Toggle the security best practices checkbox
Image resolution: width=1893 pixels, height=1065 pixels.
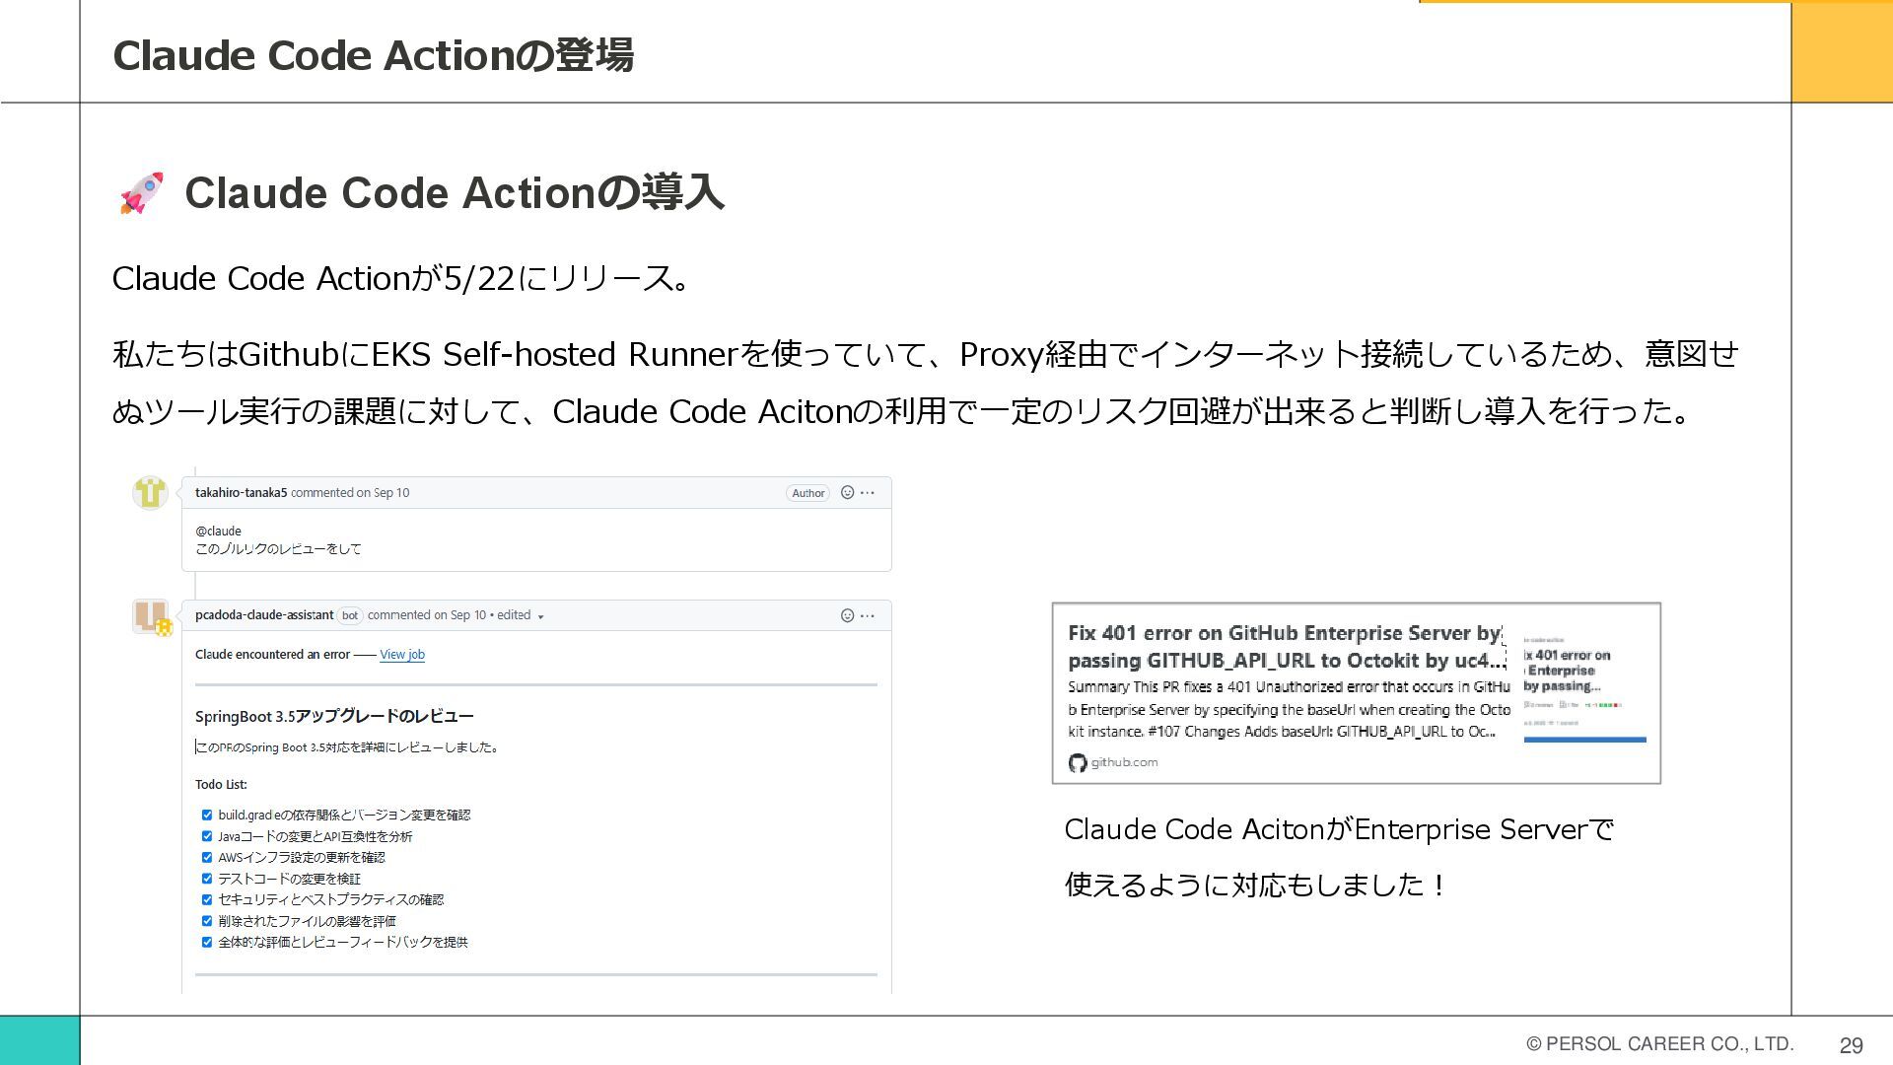[x=207, y=899]
